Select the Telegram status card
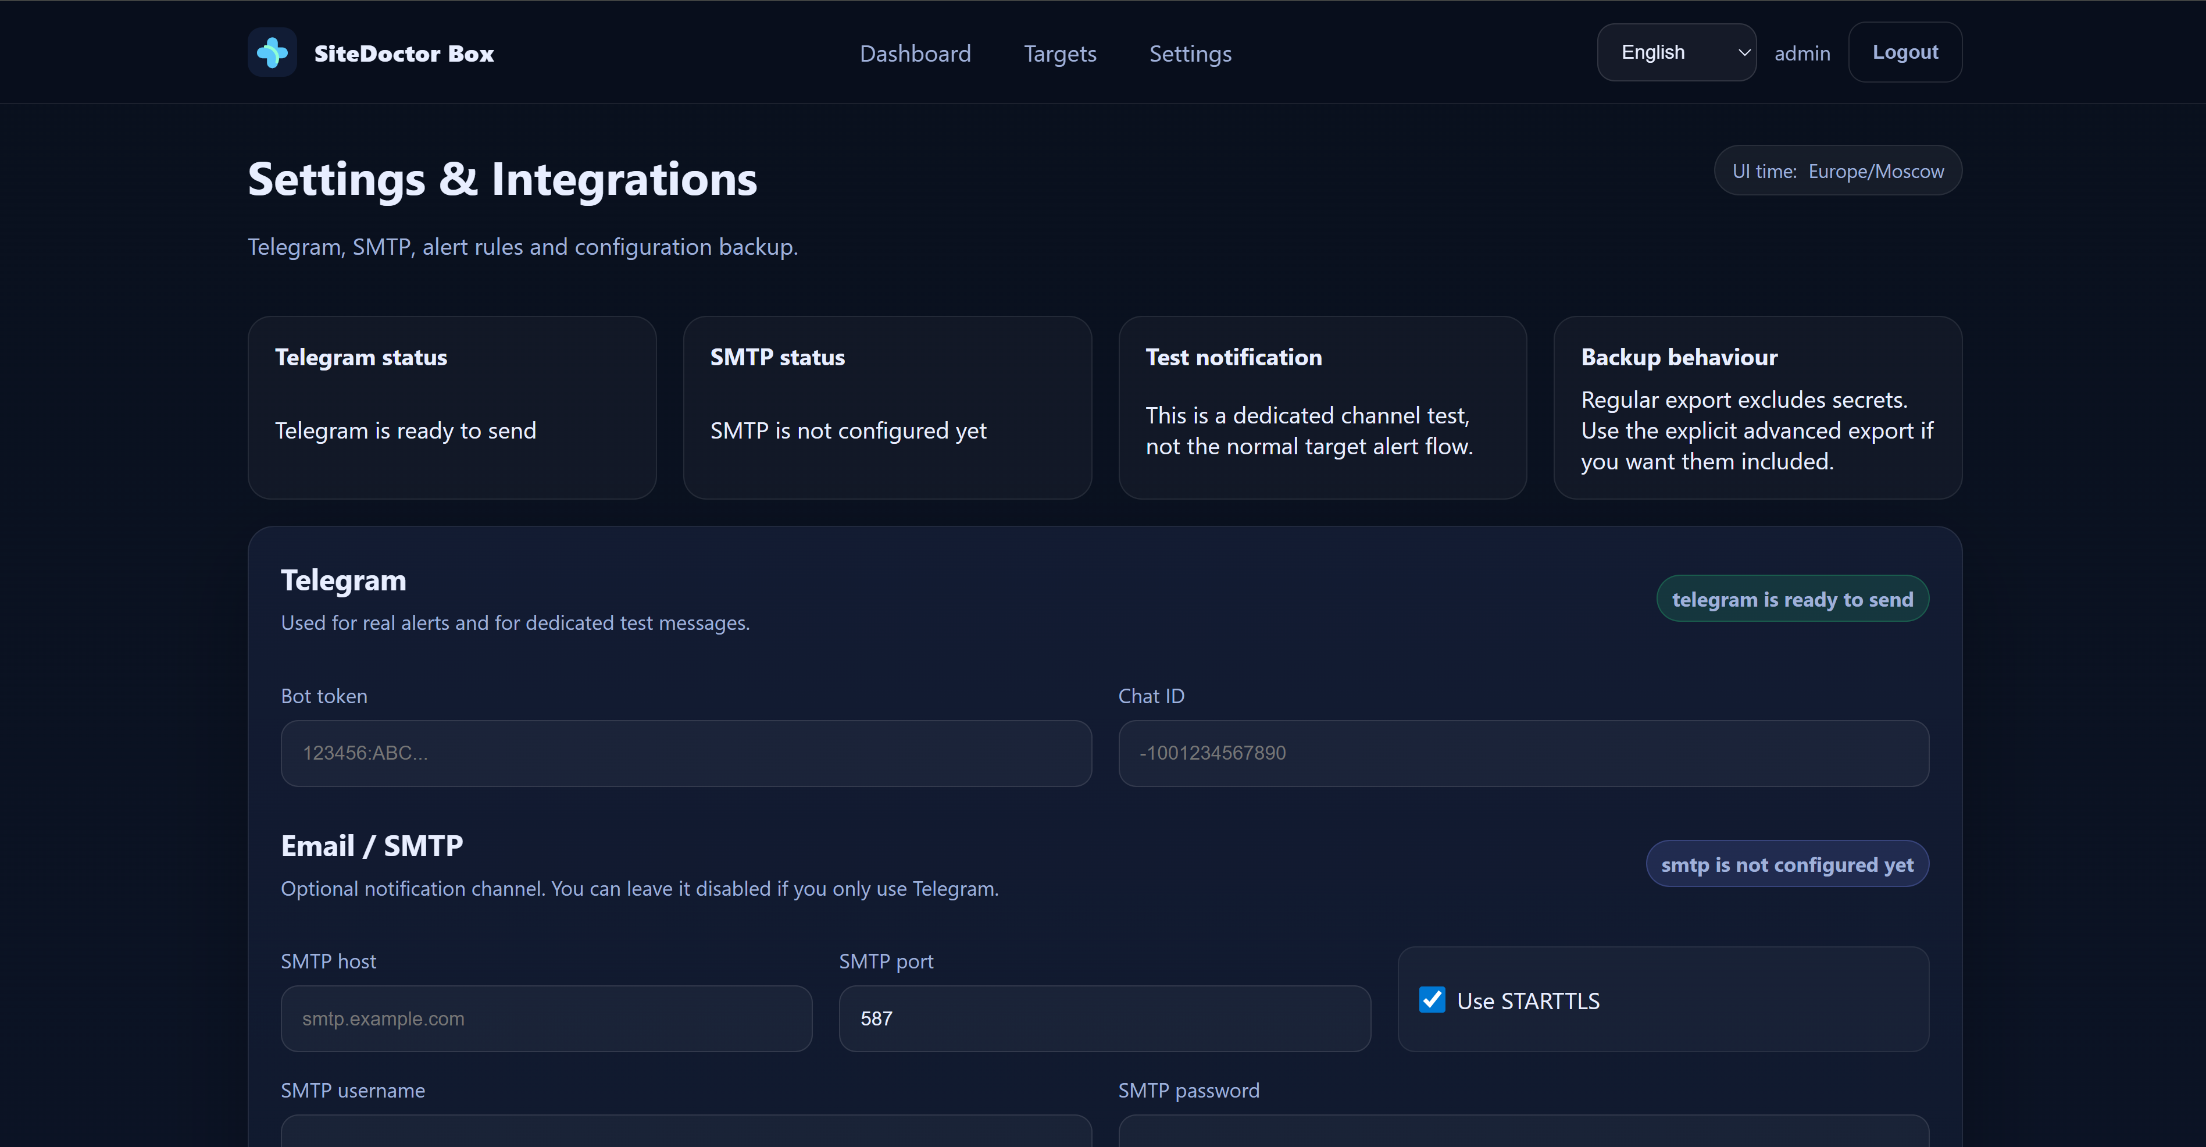The width and height of the screenshot is (2206, 1147). [451, 407]
